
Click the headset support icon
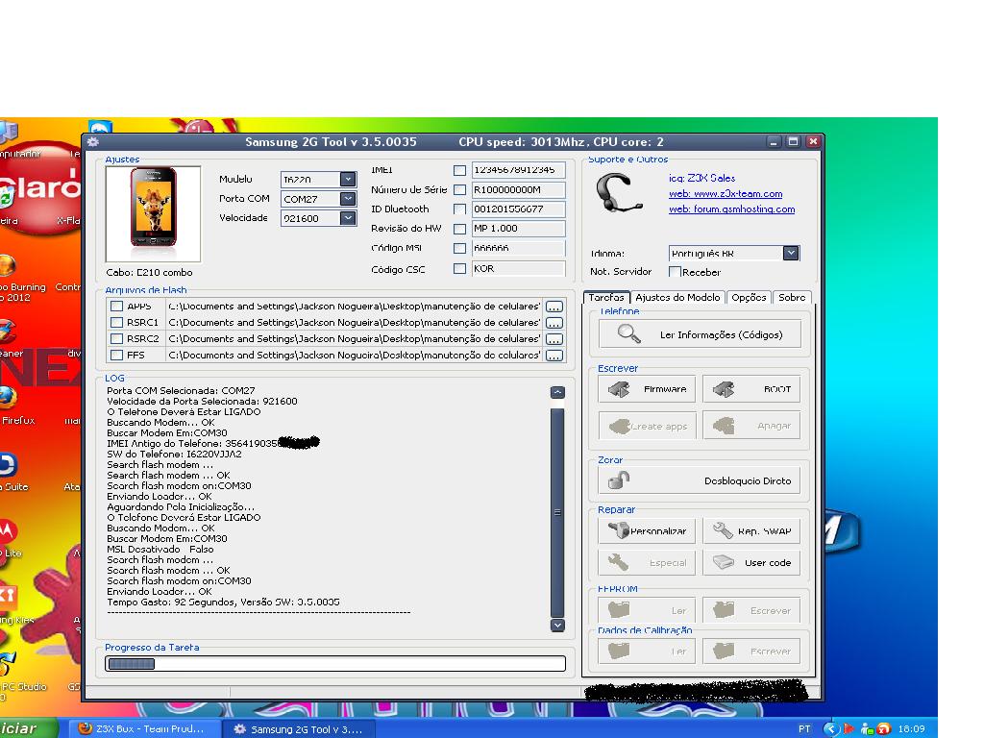pos(619,193)
